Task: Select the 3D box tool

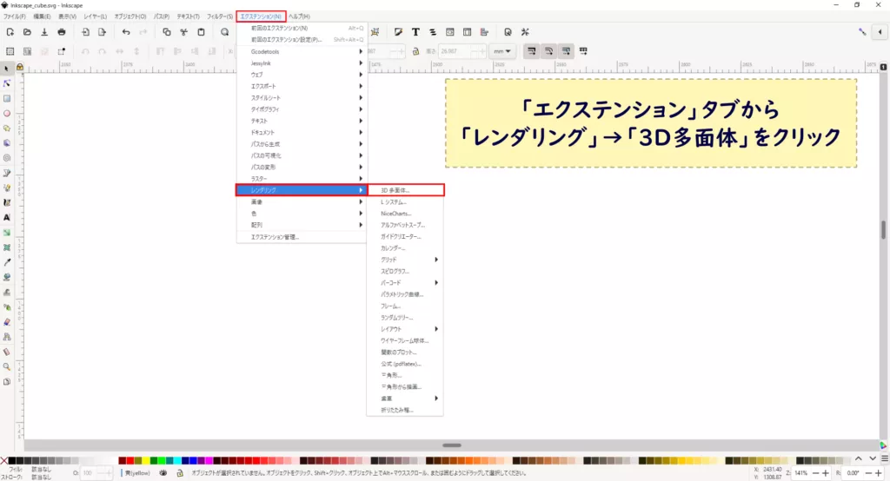Action: pyautogui.click(x=7, y=143)
